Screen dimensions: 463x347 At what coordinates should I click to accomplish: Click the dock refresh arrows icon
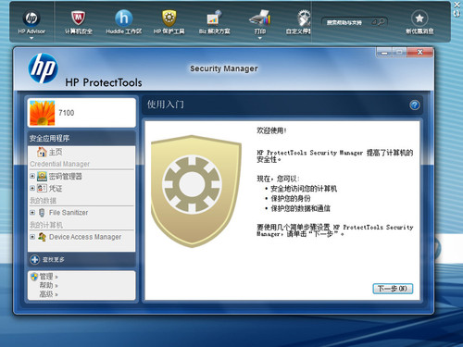(457, 13)
